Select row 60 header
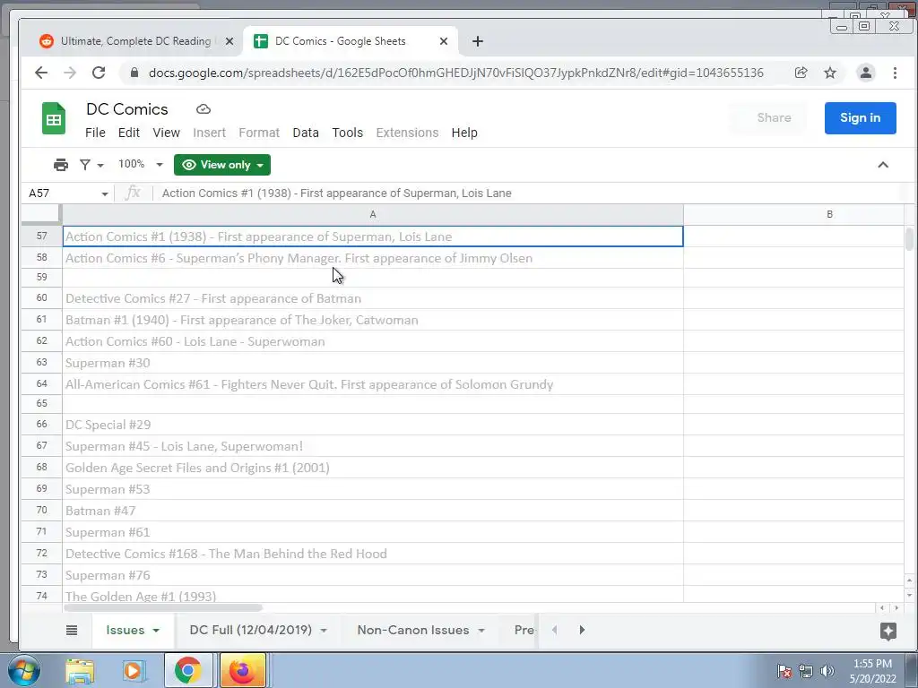Screen dimensions: 918x688 pos(41,297)
